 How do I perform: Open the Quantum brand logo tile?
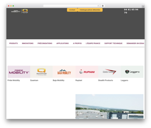[x=41, y=72]
